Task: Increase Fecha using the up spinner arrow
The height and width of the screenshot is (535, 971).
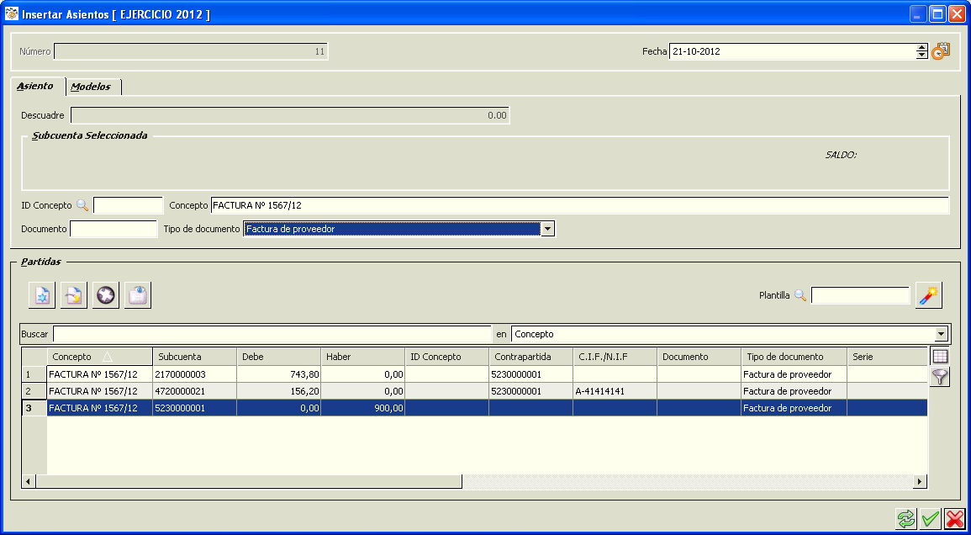Action: [x=921, y=48]
